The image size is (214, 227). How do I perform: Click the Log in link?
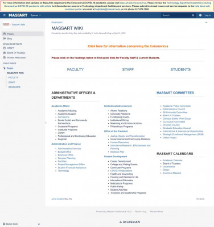pos(208,15)
